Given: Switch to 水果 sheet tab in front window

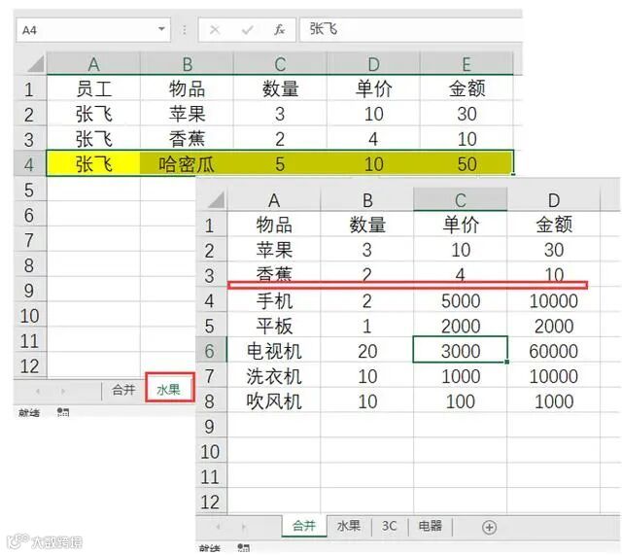Looking at the screenshot, I should (349, 527).
